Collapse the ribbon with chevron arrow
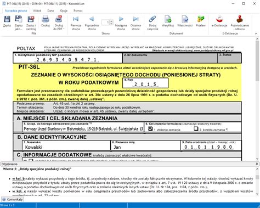This screenshot has height=208, width=260. [256, 33]
